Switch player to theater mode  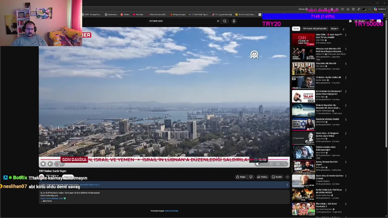278,164
